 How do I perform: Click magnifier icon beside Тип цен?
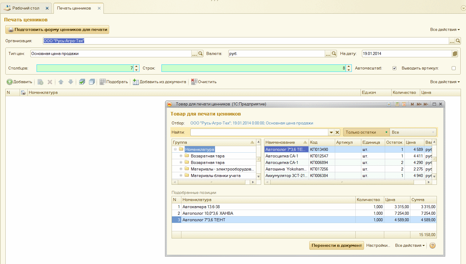tap(200, 54)
